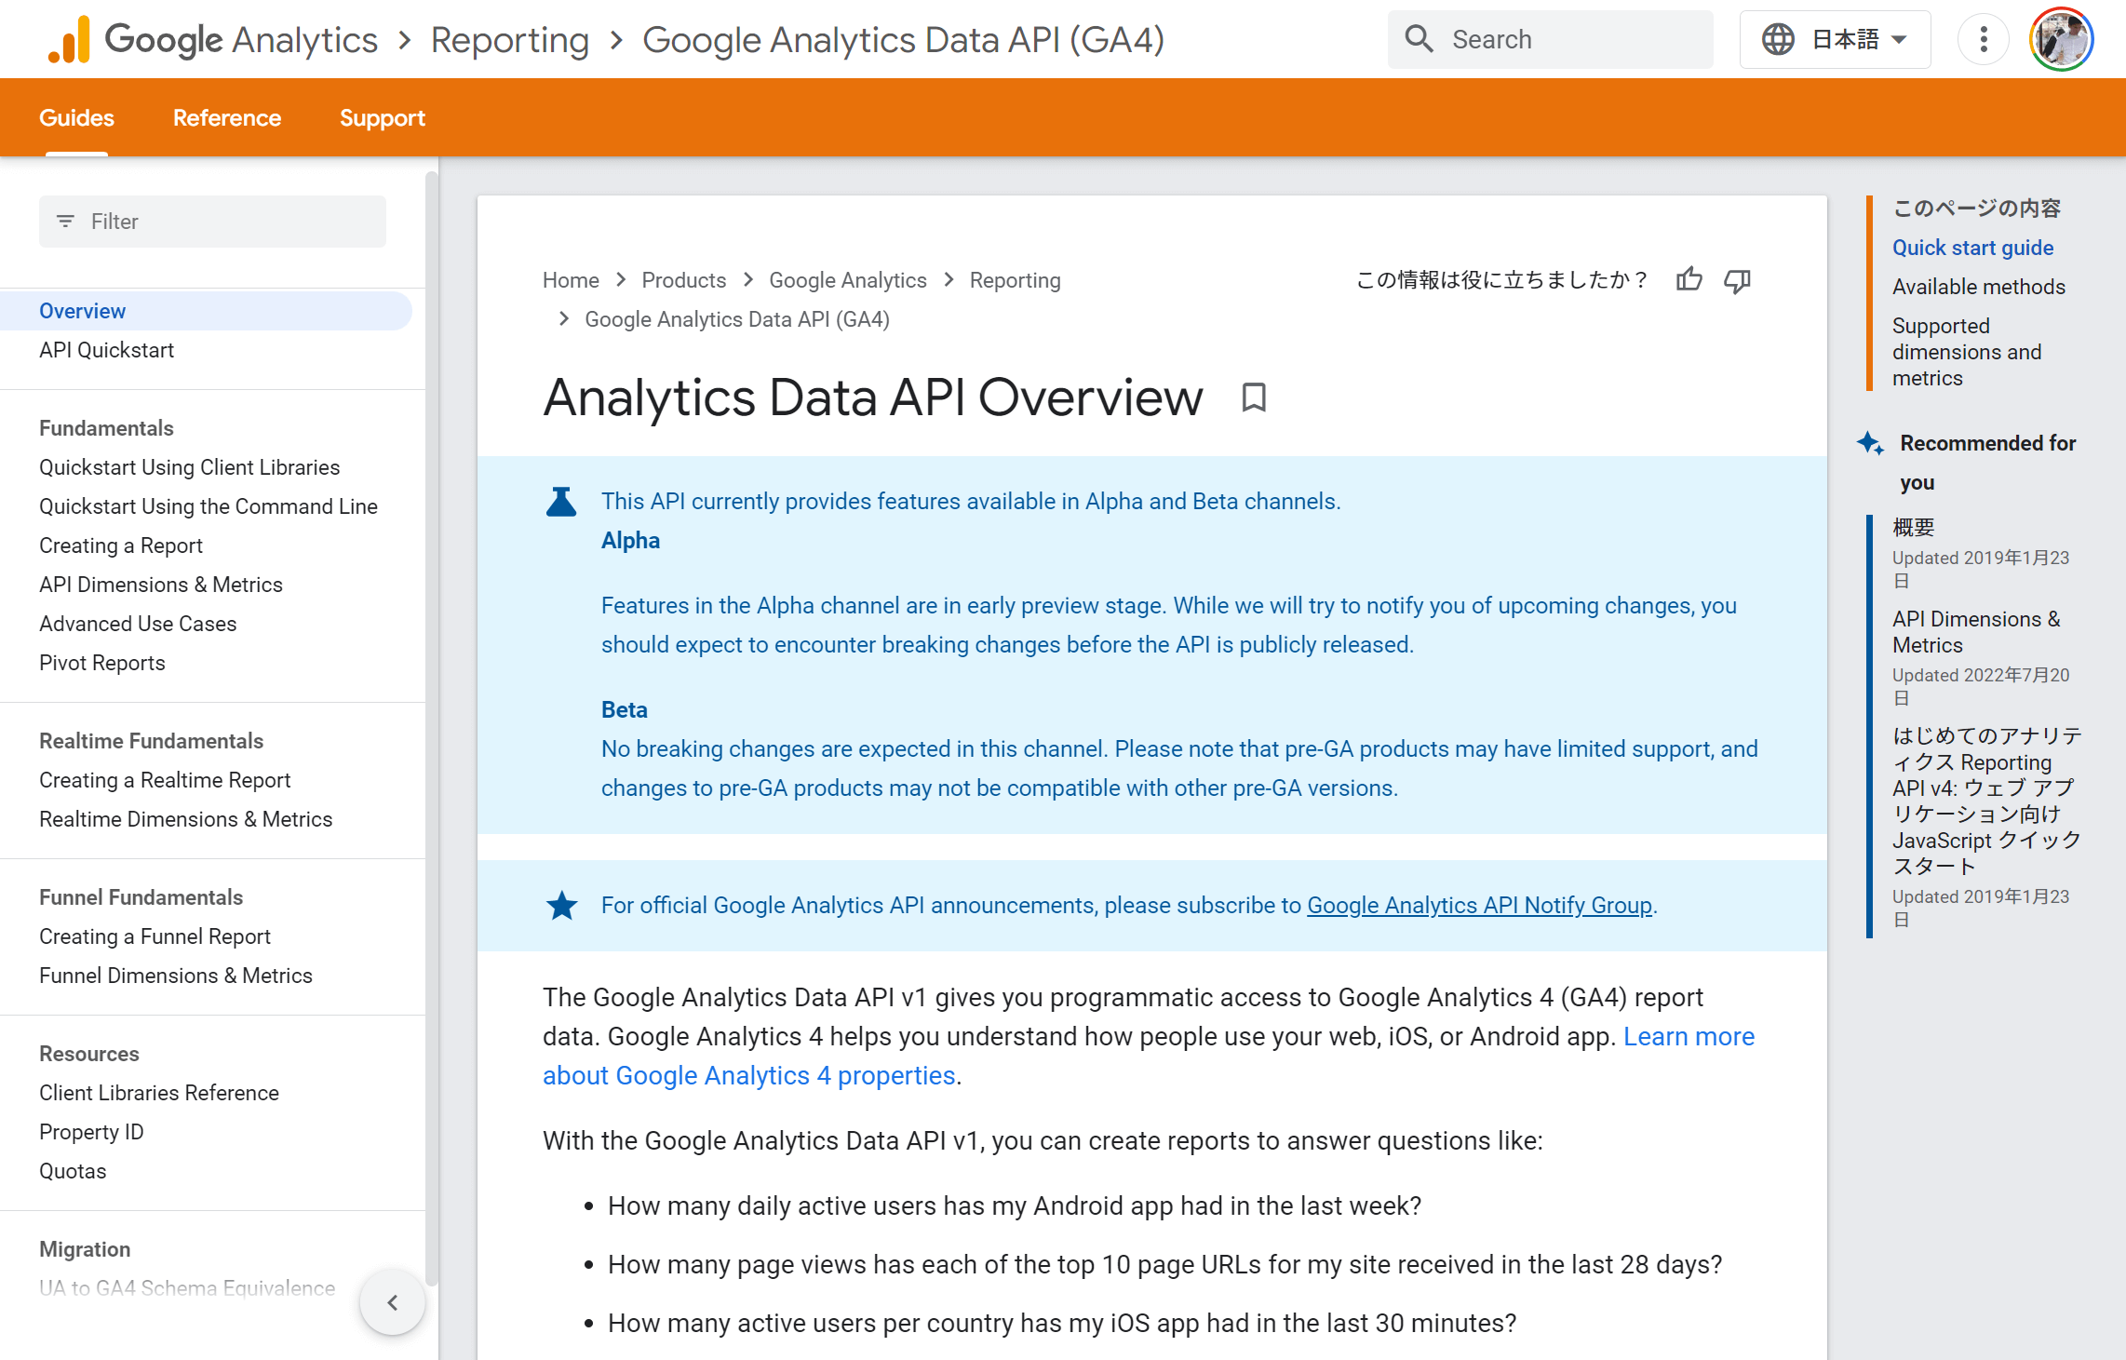2126x1360 pixels.
Task: Click your profile avatar picture
Action: click(x=2061, y=39)
